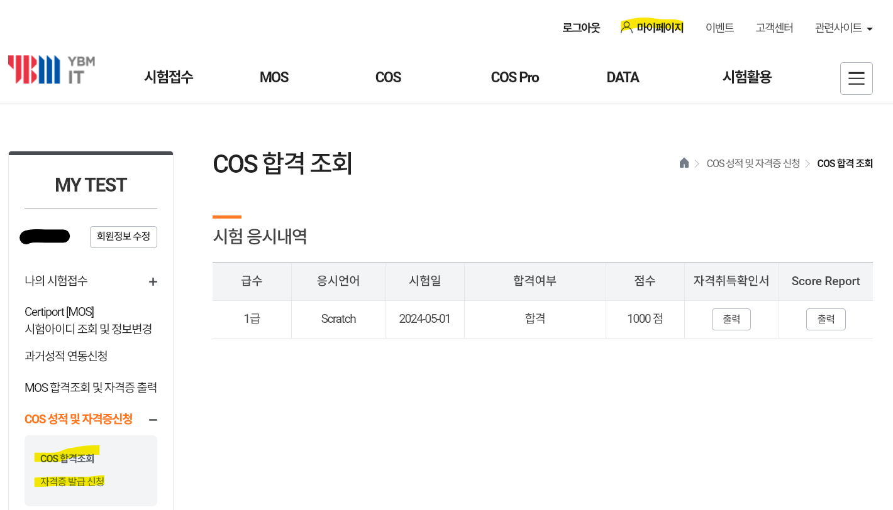Go to 고객센터

tap(774, 28)
